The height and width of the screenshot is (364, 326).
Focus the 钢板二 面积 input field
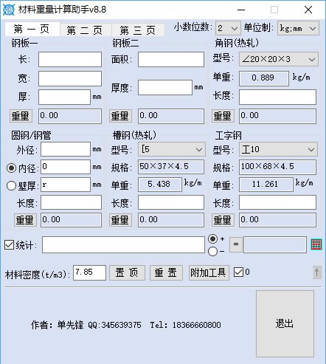pyautogui.click(x=171, y=59)
